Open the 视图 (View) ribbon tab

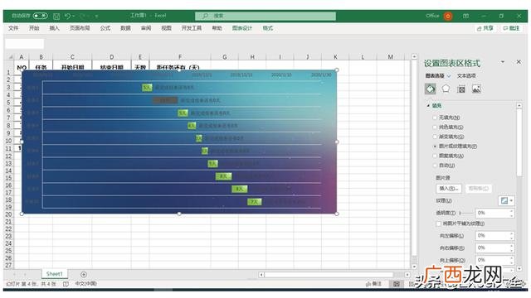pyautogui.click(x=166, y=28)
